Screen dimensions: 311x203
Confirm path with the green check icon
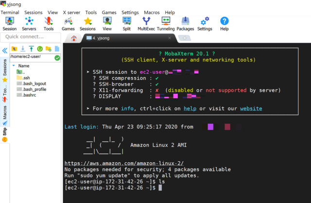57,58
